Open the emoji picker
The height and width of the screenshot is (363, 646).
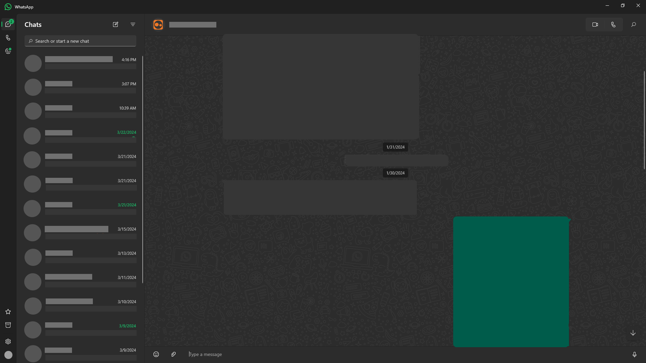coord(156,354)
